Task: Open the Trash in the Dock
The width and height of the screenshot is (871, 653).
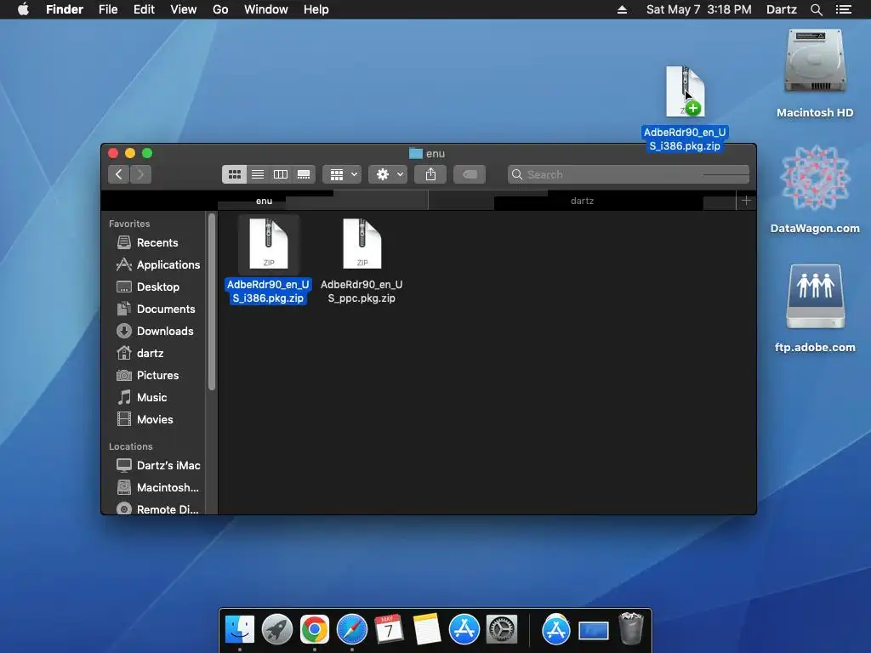Action: click(x=631, y=628)
